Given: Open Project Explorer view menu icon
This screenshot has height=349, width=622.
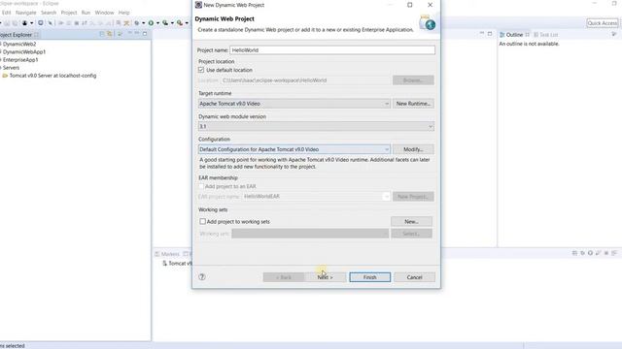Looking at the screenshot, I should tap(130, 33).
